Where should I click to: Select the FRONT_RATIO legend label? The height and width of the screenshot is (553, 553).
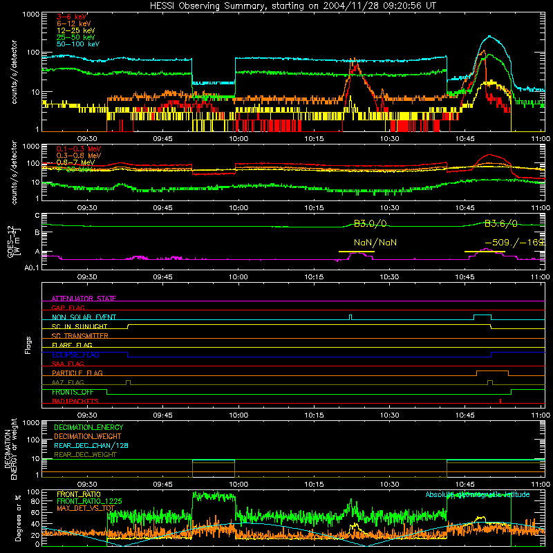[x=79, y=494]
